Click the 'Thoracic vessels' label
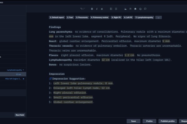 61,46
